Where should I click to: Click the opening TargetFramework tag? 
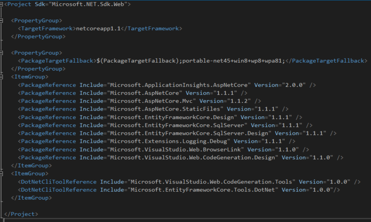(47, 28)
